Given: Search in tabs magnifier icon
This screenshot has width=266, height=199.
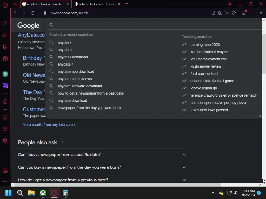Looking at the screenshot, I should [x=230, y=4].
